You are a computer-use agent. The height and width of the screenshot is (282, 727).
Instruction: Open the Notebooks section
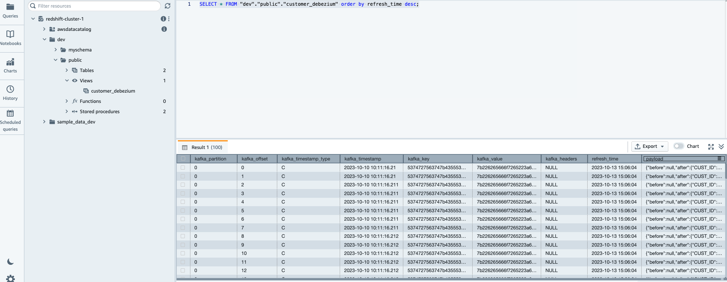(10, 38)
